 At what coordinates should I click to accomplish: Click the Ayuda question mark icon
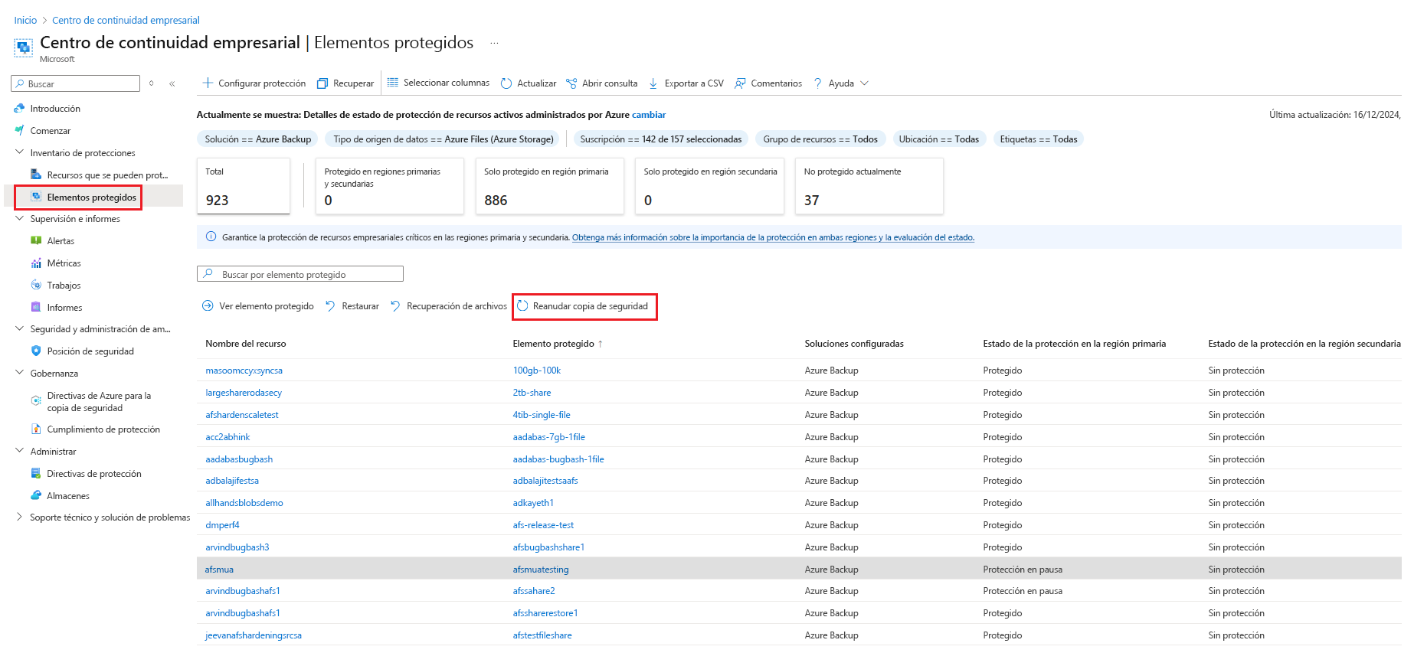[818, 83]
